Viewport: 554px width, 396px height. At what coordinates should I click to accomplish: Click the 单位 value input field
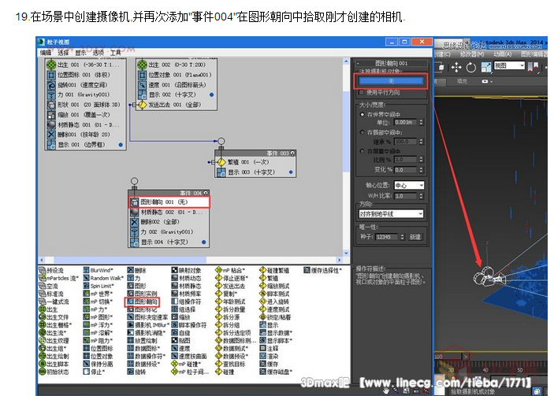pos(406,123)
